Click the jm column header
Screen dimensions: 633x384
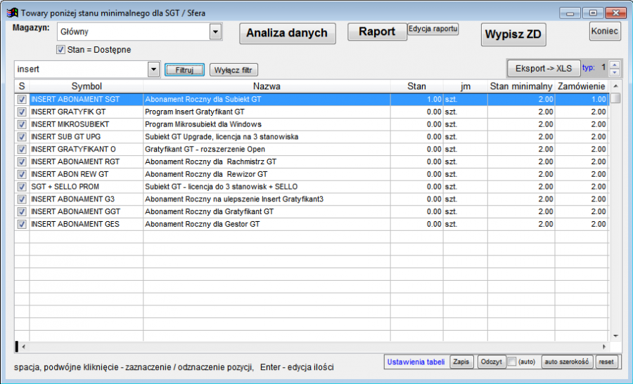[x=466, y=86]
